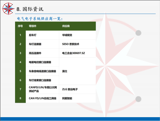Click the upper gray circle on the right
Screen dimensions: 160x121
pyautogui.click(x=138, y=33)
